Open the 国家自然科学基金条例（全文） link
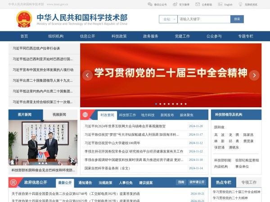 pos(108,168)
